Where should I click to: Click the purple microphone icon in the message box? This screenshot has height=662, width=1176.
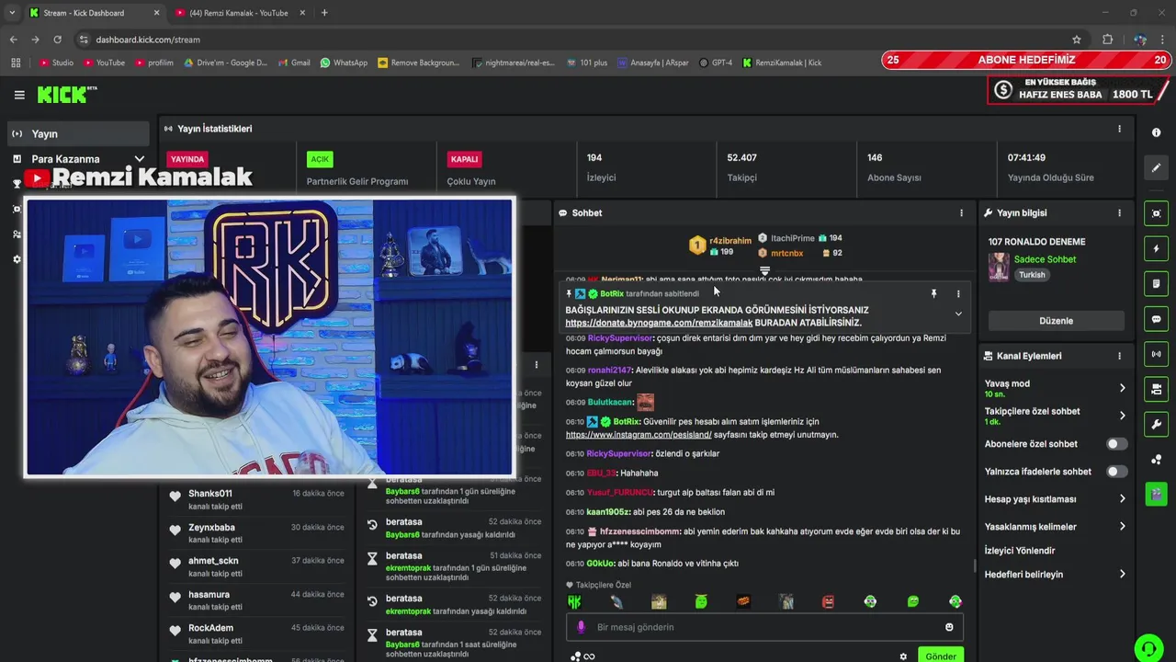pyautogui.click(x=581, y=627)
